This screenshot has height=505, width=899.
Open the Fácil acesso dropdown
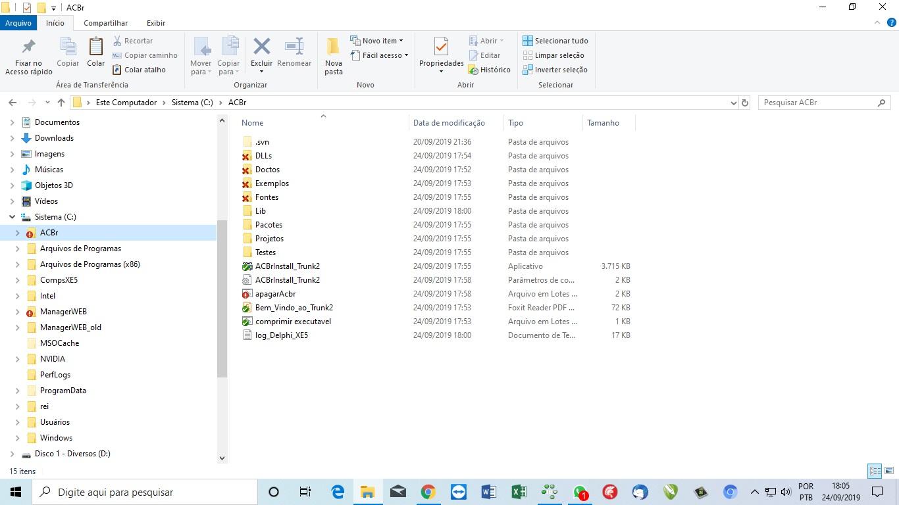380,55
